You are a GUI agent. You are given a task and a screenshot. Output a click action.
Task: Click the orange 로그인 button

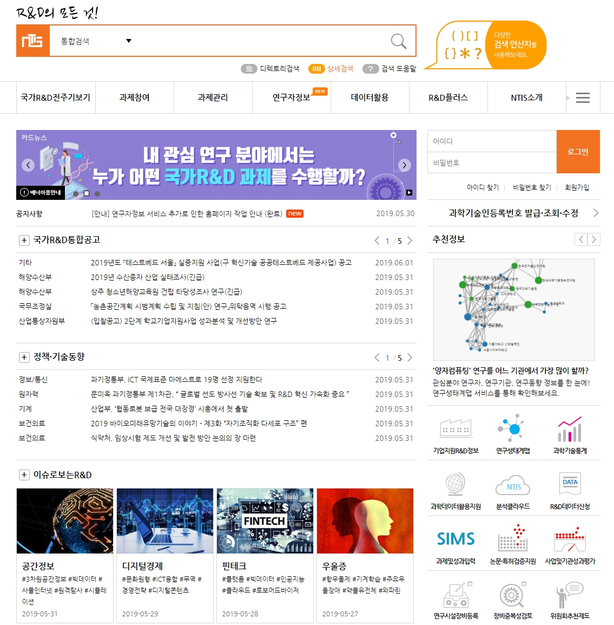[578, 152]
